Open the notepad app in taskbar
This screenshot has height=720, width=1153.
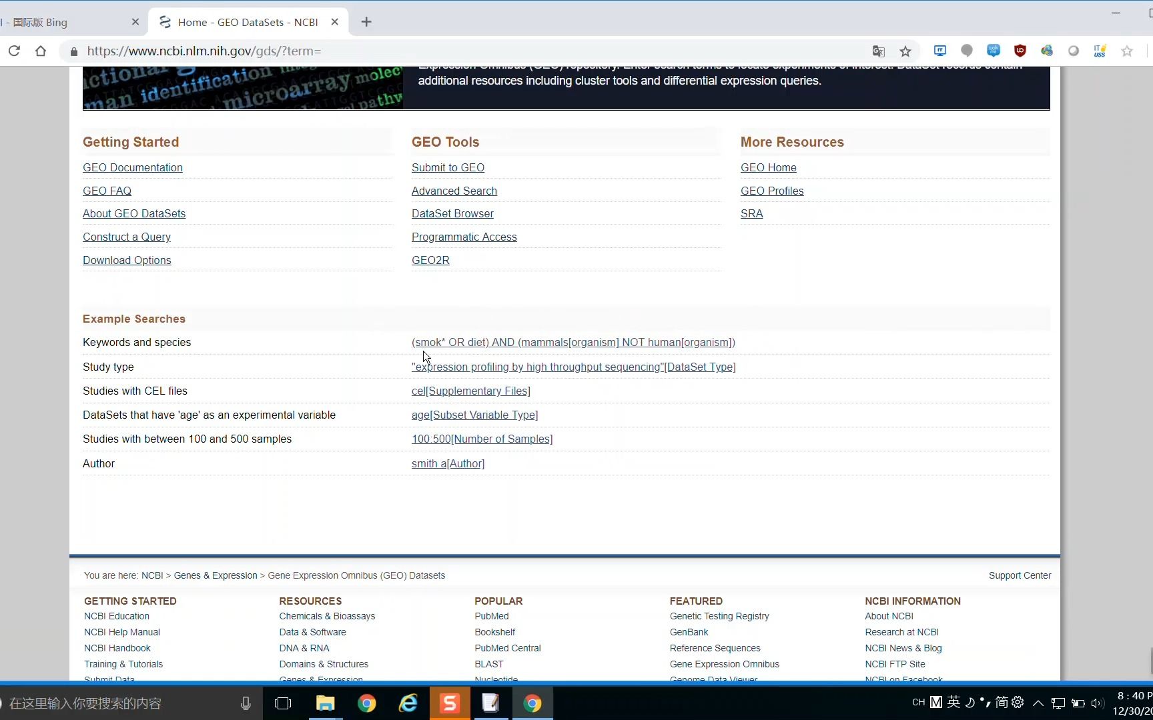point(490,703)
